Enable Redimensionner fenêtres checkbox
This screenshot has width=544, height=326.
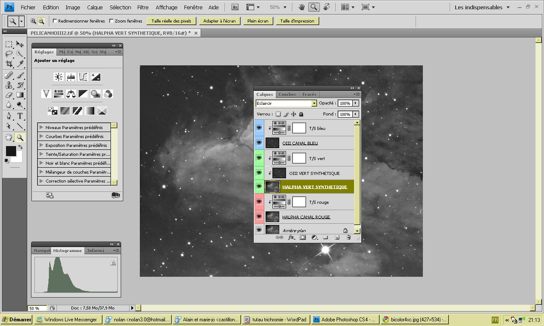point(55,21)
